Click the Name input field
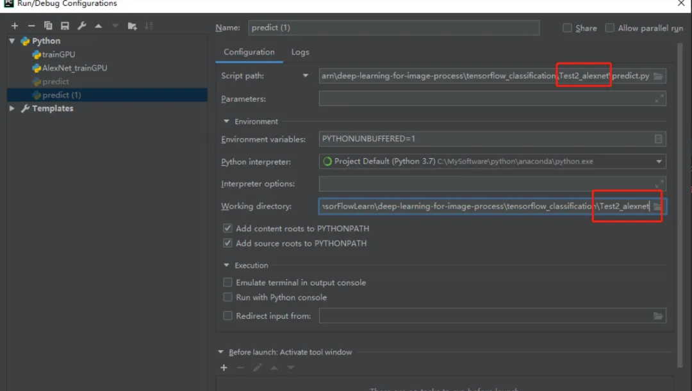This screenshot has width=692, height=391. pos(393,28)
